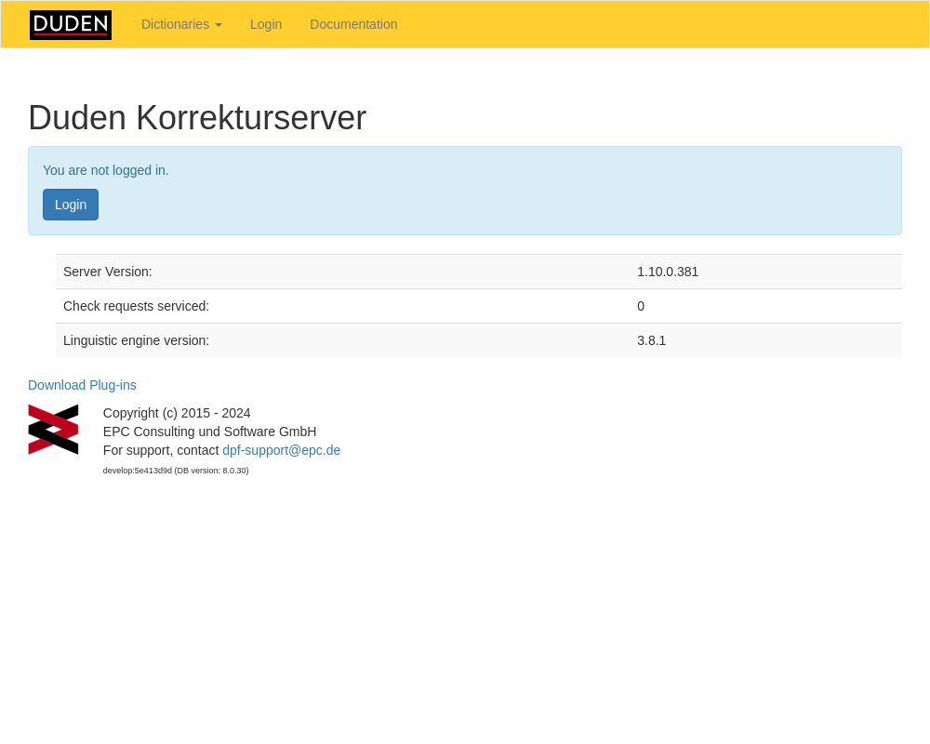
Task: Click the 'You are not logged in' message
Action: 106,170
